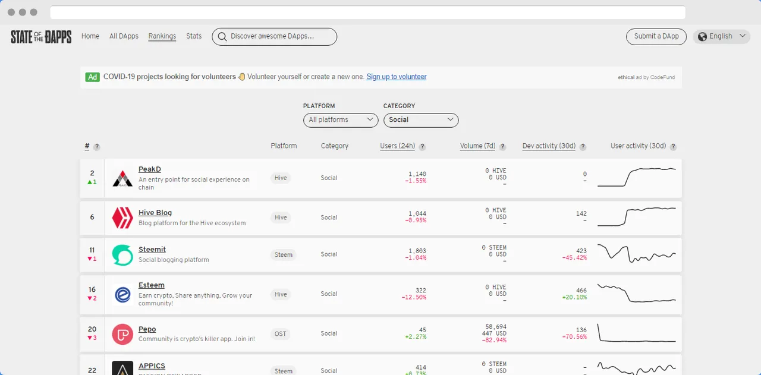View Hive Blog user activity sparkline

point(636,216)
